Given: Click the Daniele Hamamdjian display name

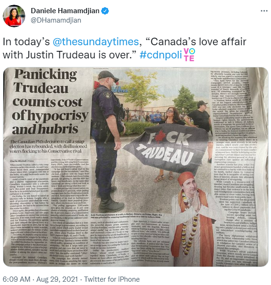Looking at the screenshot, I should coord(65,11).
